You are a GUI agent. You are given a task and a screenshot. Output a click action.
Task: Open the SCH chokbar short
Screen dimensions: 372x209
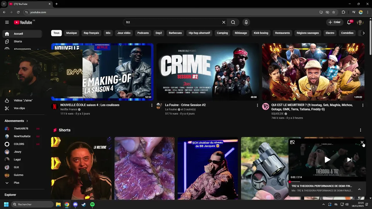208,168
